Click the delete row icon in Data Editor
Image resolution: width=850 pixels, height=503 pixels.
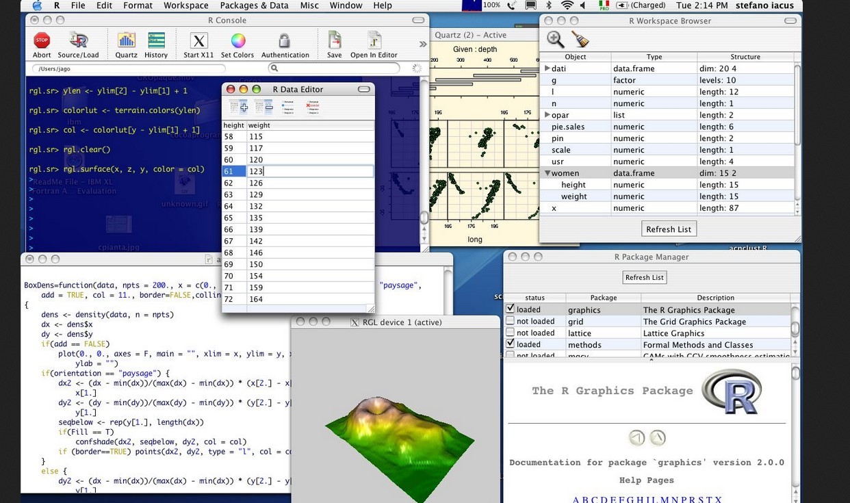(312, 107)
